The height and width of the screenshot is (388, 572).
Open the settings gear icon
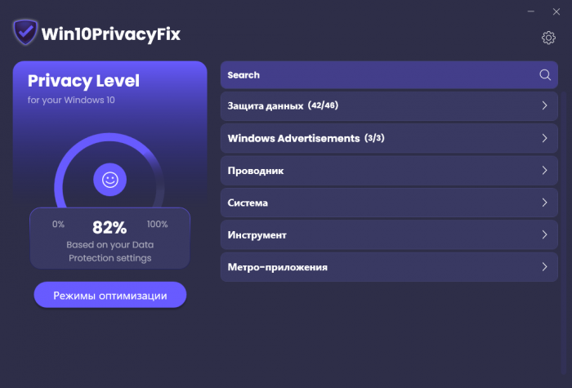tap(548, 38)
